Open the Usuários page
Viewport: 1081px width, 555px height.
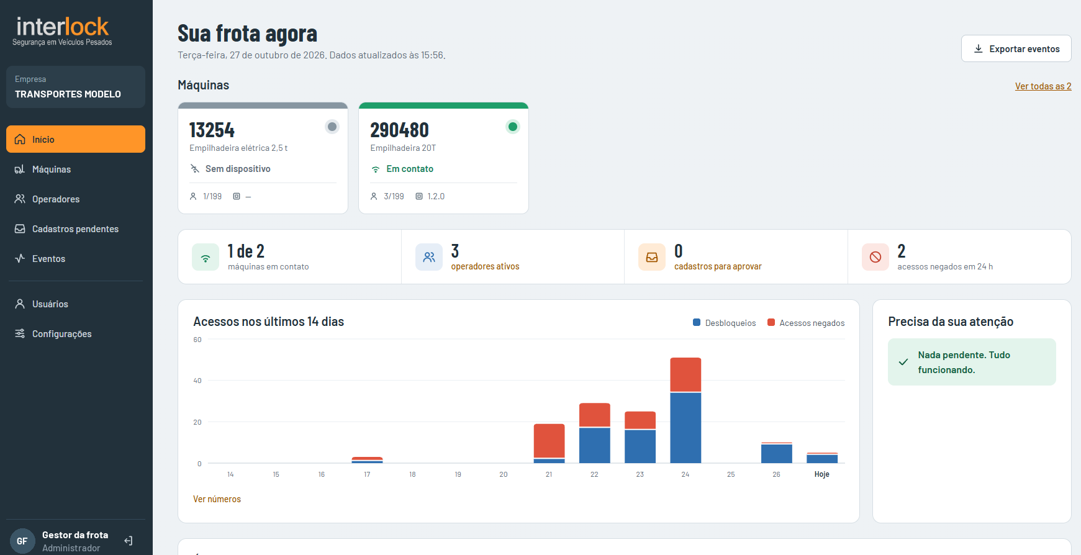tap(76, 304)
